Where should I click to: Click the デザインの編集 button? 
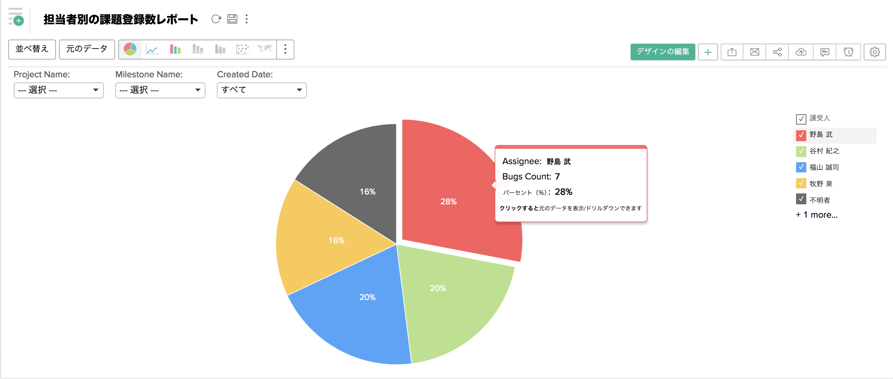[x=663, y=52]
